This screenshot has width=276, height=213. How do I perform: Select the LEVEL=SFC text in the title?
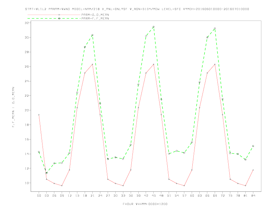171,9
